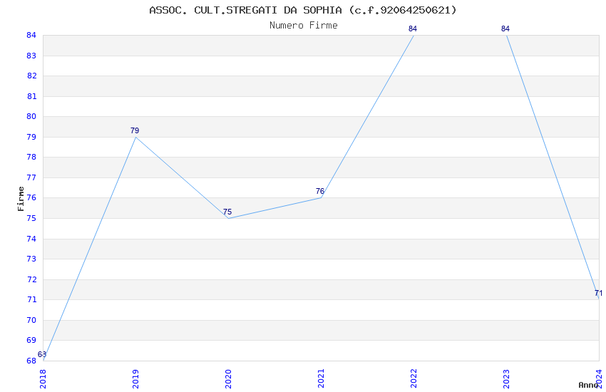Click data label 84 above the 2022 point
This screenshot has width=606, height=392.
point(413,29)
